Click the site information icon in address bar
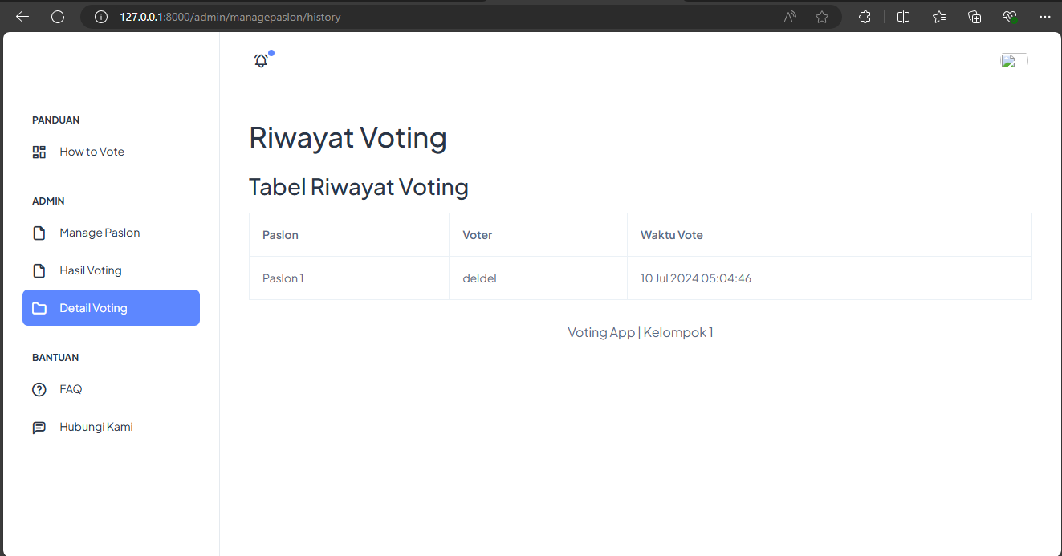Viewport: 1062px width, 556px height. pyautogui.click(x=101, y=17)
